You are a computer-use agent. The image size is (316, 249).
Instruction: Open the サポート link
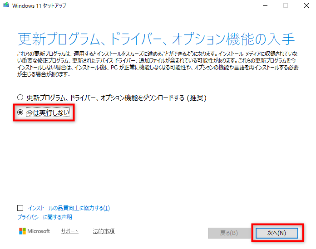(x=69, y=231)
